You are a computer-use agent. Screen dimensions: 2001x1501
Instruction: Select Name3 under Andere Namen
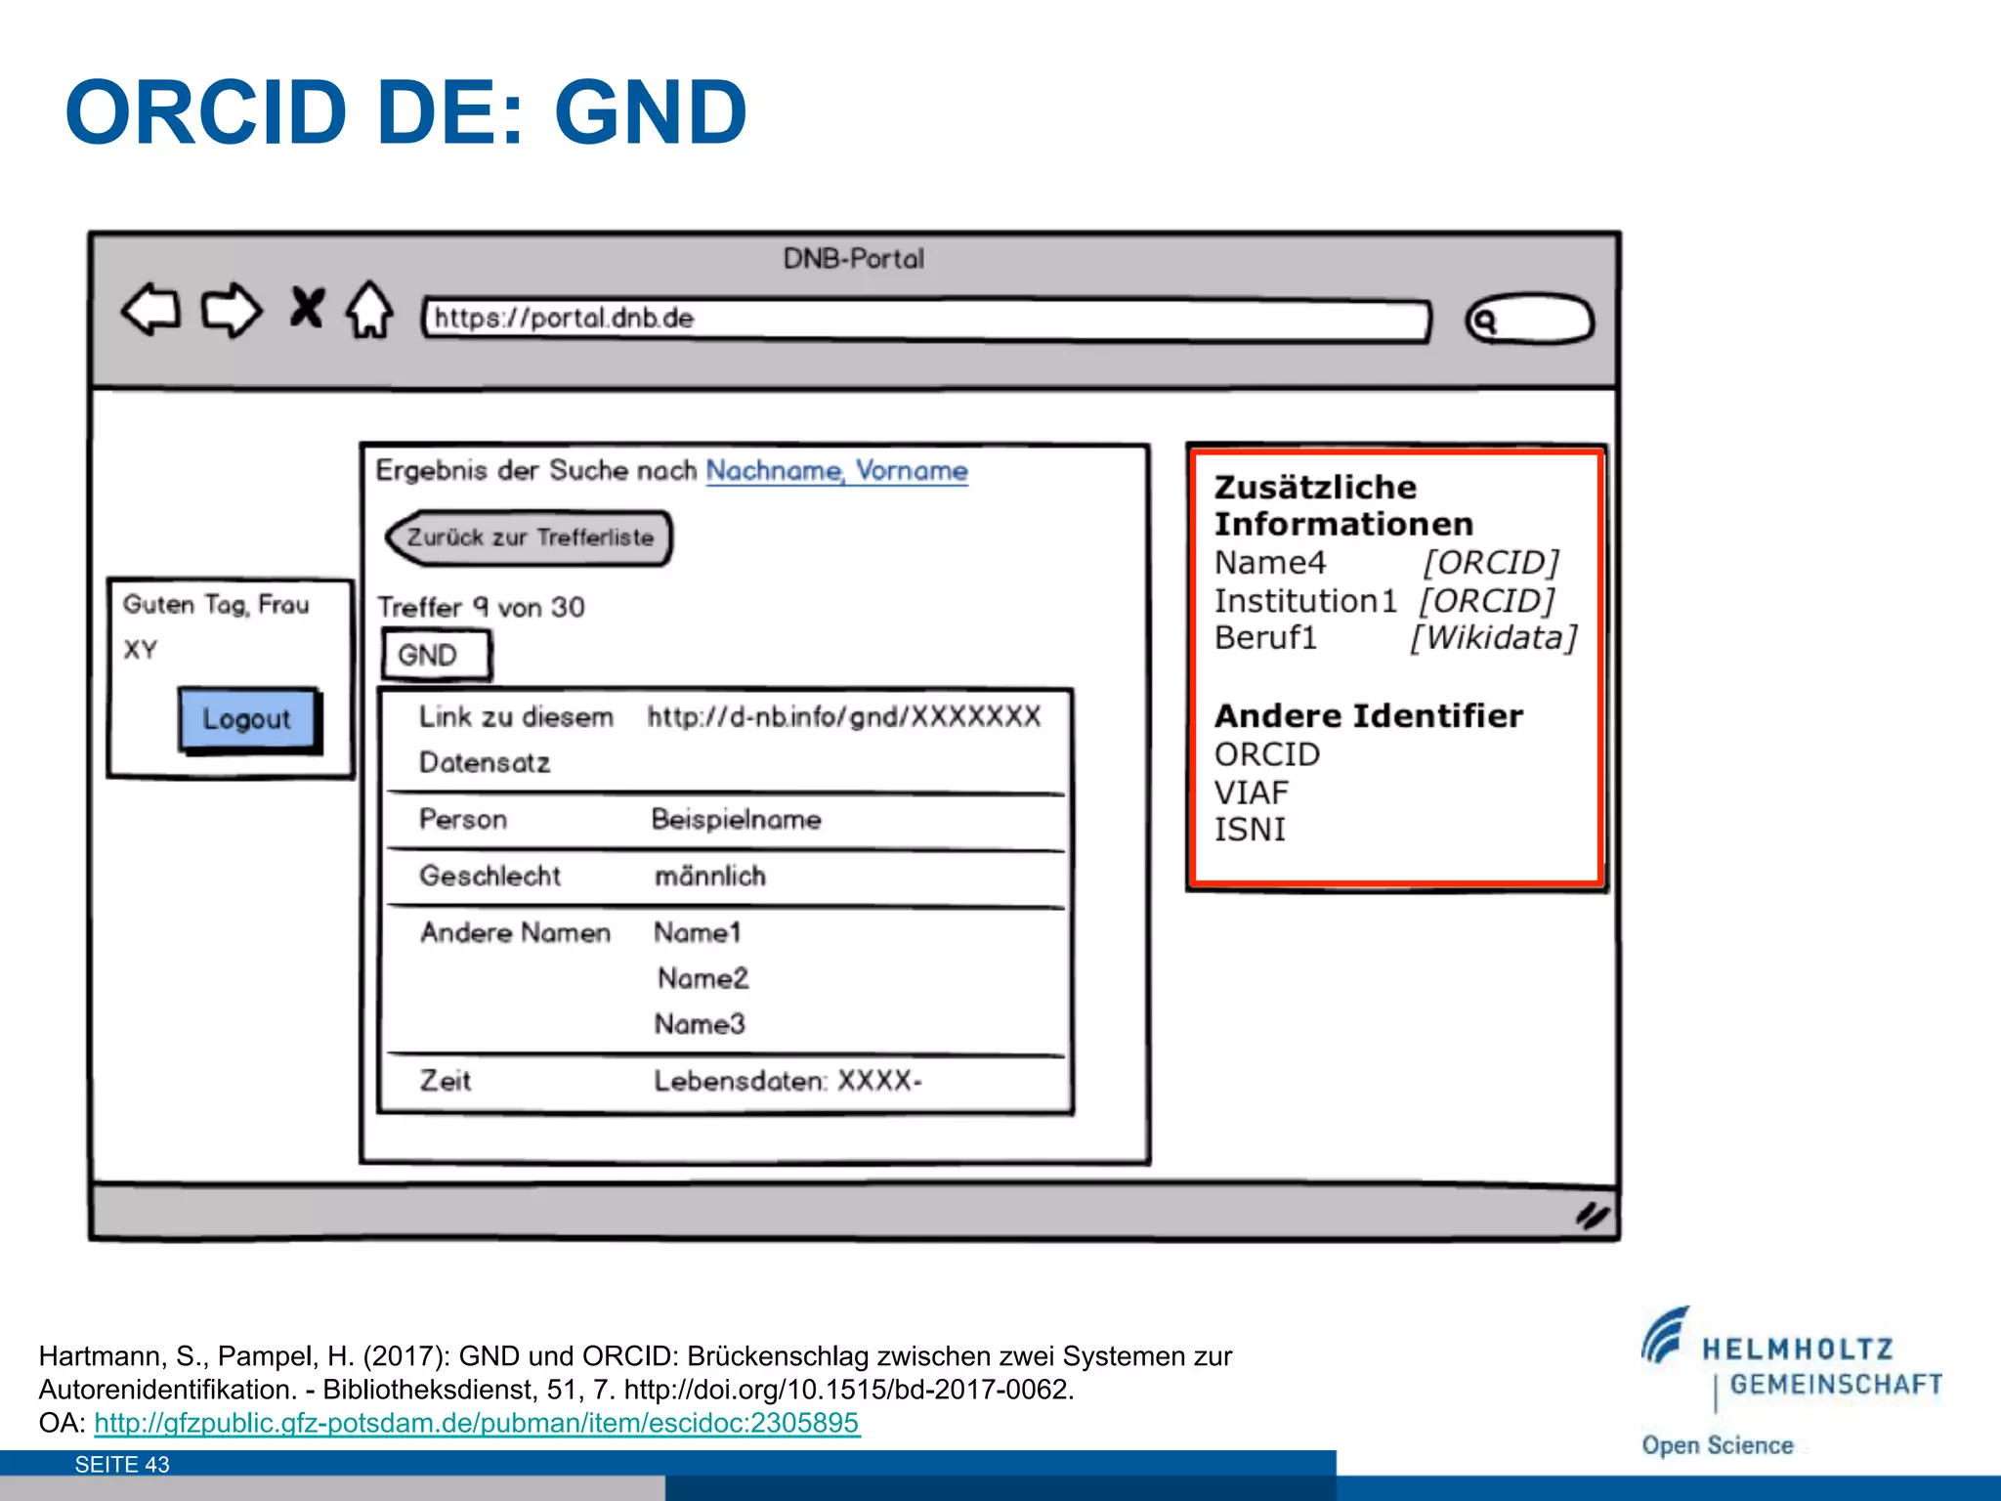[x=700, y=1024]
